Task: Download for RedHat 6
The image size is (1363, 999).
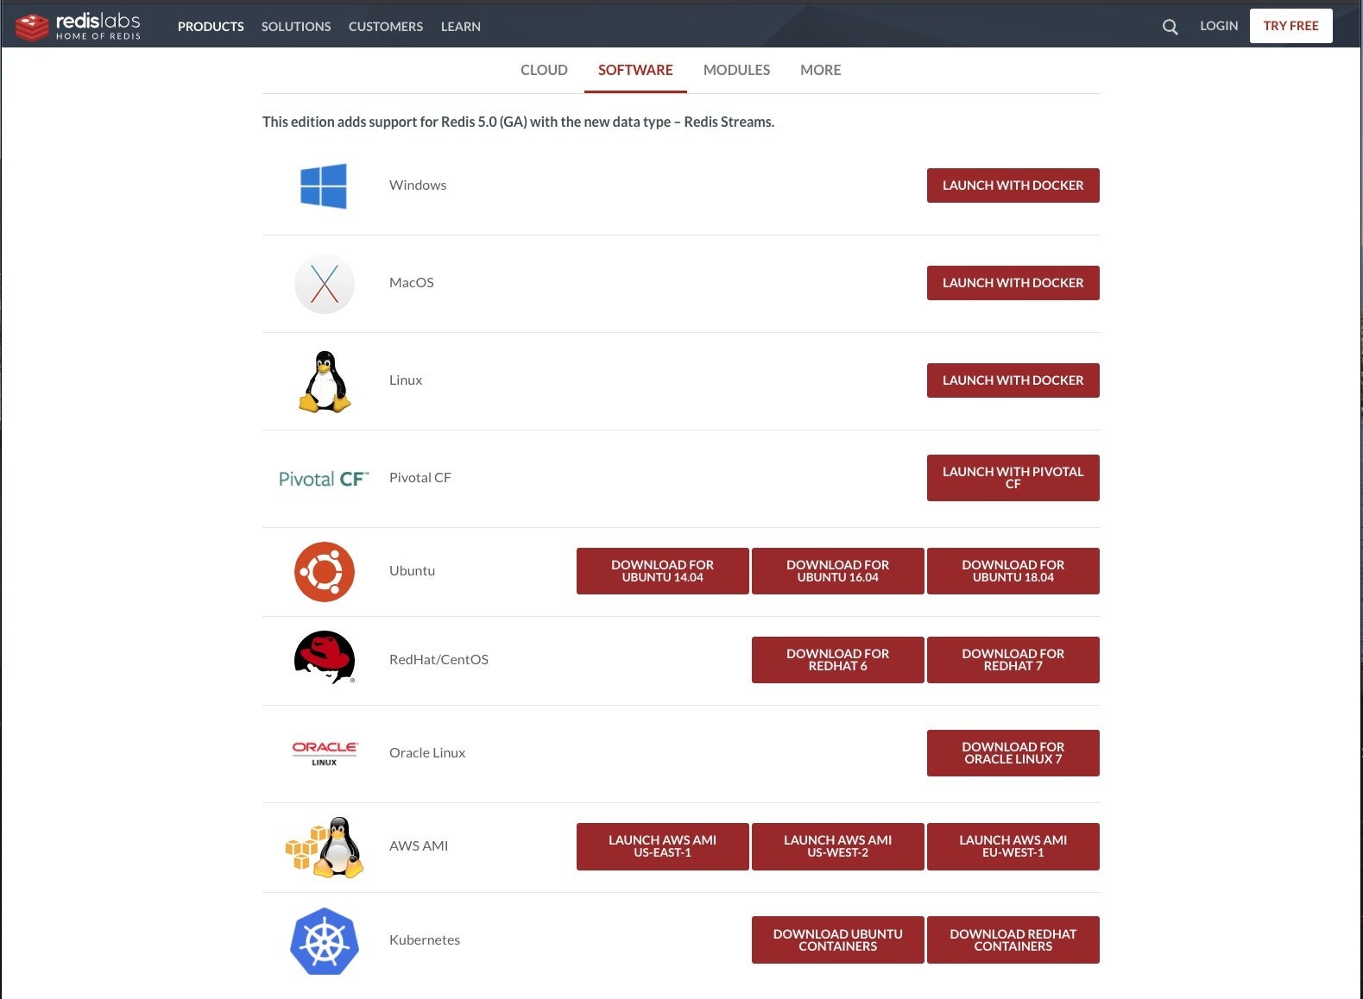Action: point(837,660)
